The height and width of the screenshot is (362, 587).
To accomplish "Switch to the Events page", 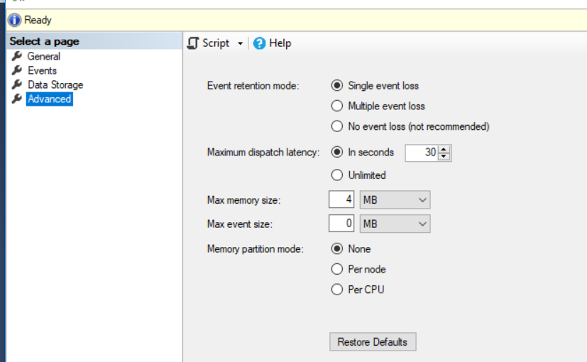I will point(42,70).
